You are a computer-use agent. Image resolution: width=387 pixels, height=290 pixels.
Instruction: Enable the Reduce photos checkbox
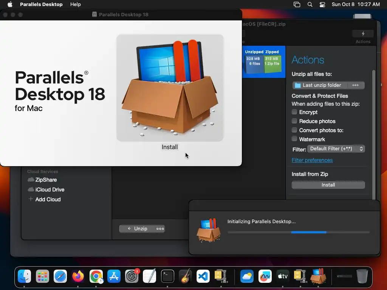[294, 121]
